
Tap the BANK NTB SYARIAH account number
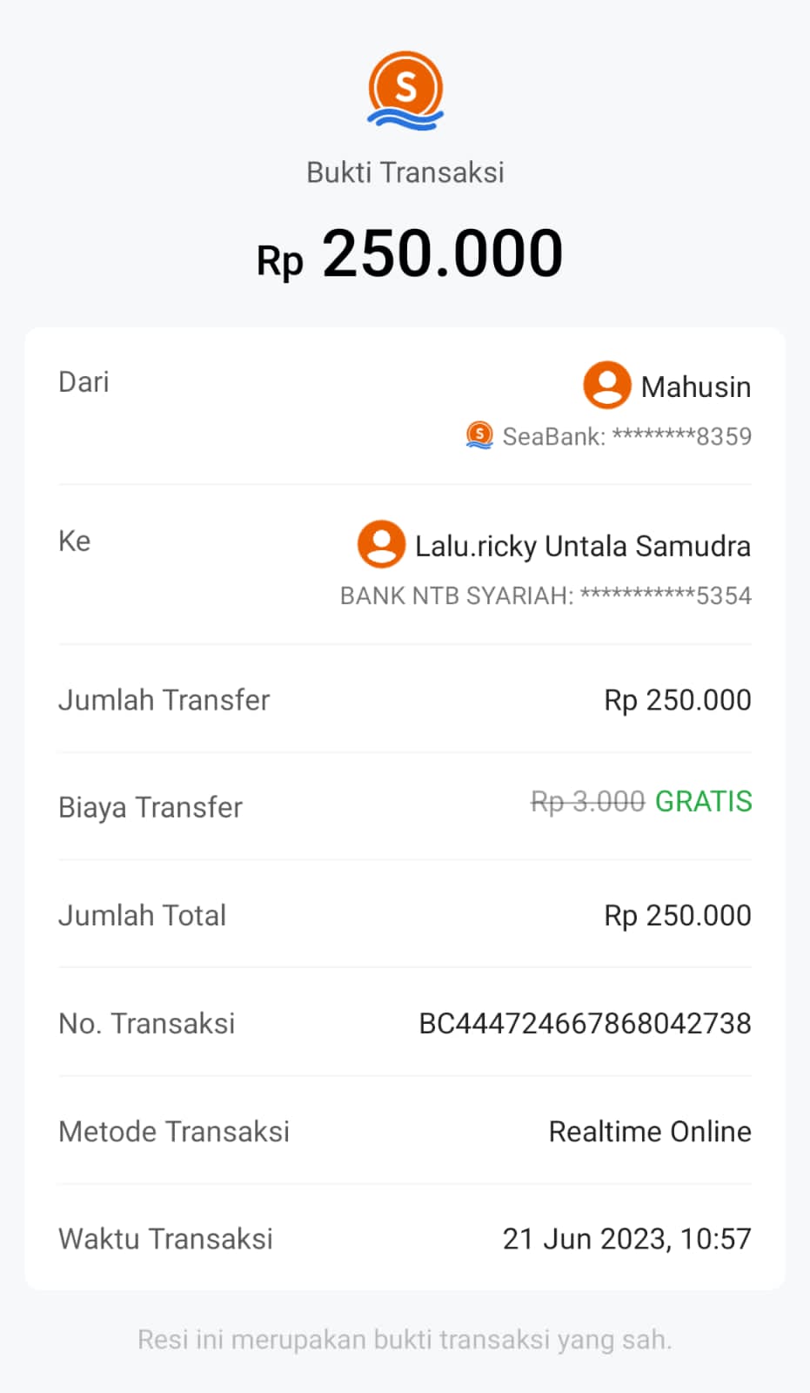pyautogui.click(x=546, y=596)
